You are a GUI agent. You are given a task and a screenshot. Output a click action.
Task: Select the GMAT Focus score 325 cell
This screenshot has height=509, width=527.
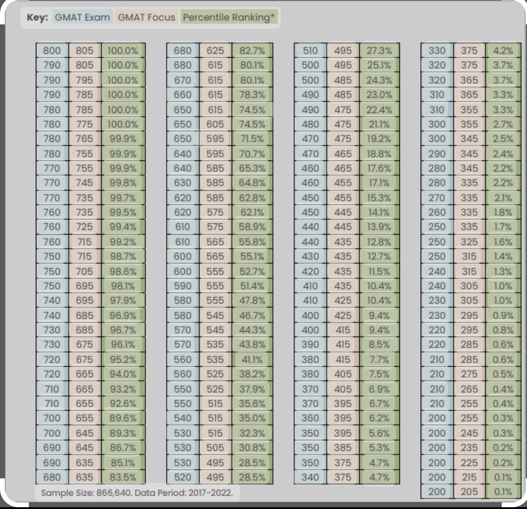coord(469,242)
